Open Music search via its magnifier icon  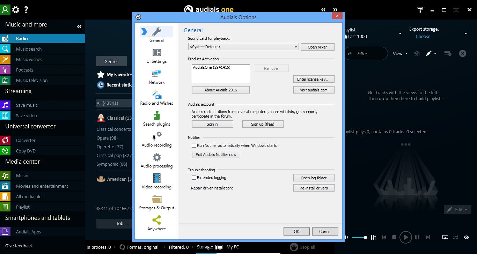coord(5,49)
